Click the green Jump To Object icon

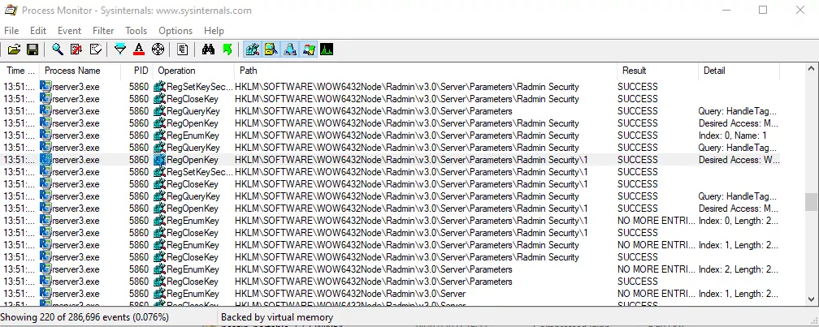tap(227, 49)
